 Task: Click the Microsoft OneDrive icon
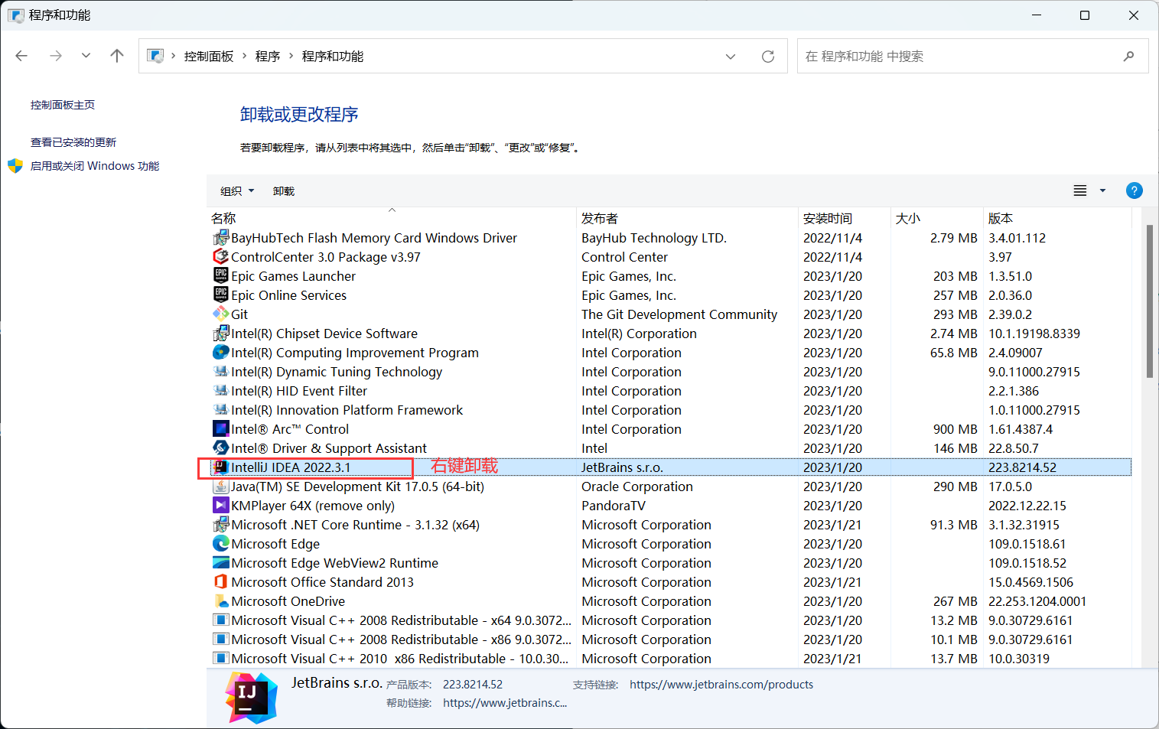coord(221,600)
